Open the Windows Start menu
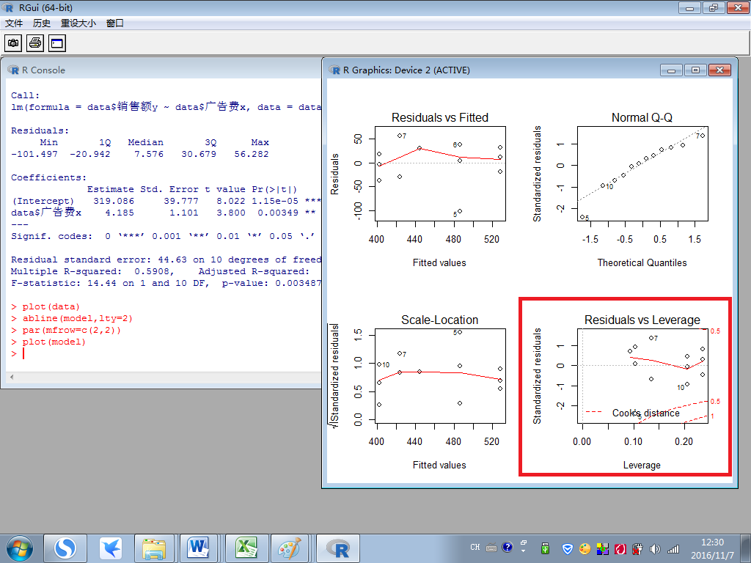This screenshot has height=563, width=751. [x=20, y=548]
